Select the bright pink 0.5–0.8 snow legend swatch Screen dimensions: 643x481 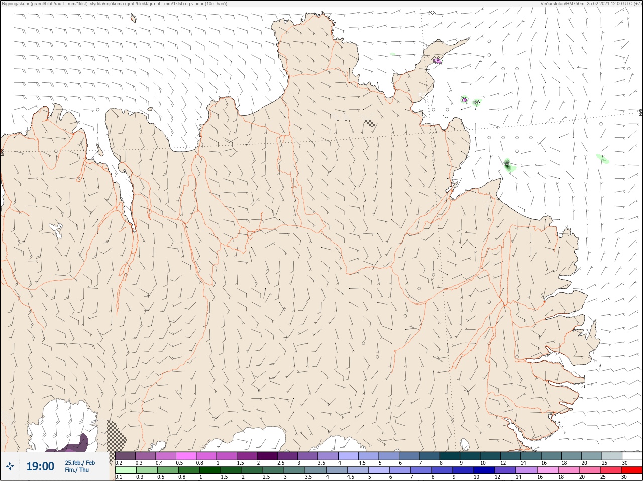point(186,456)
